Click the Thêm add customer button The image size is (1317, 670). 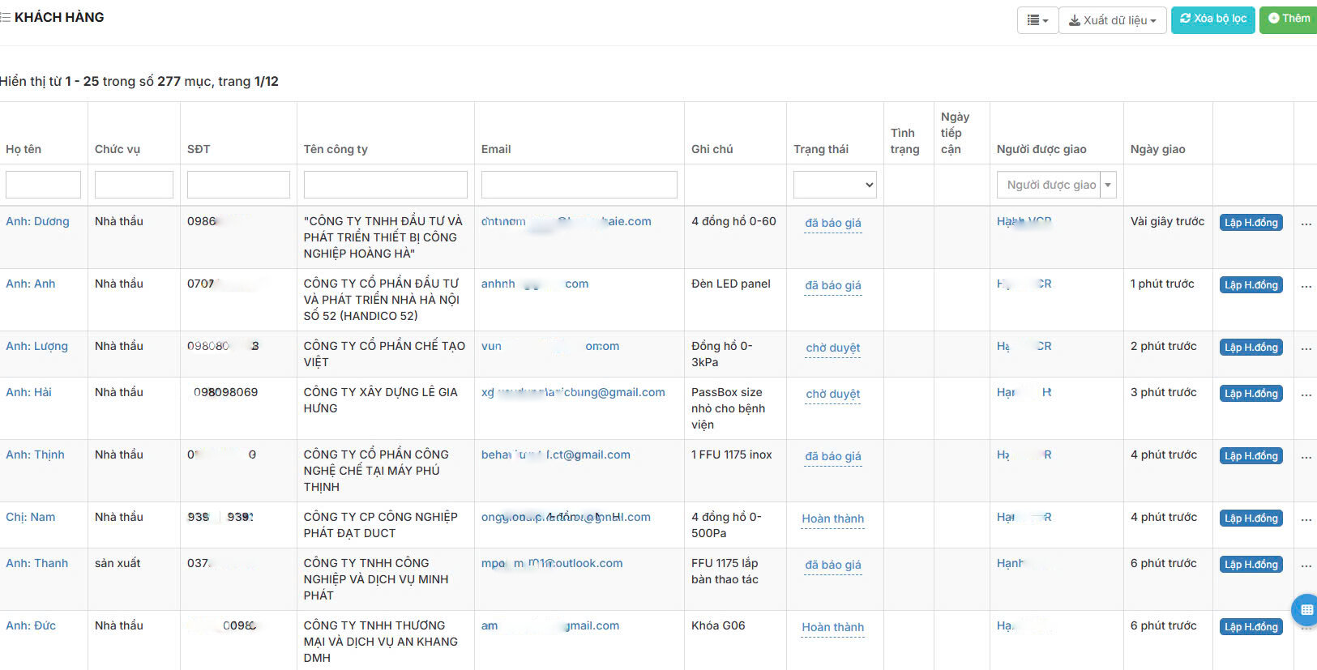pos(1289,19)
